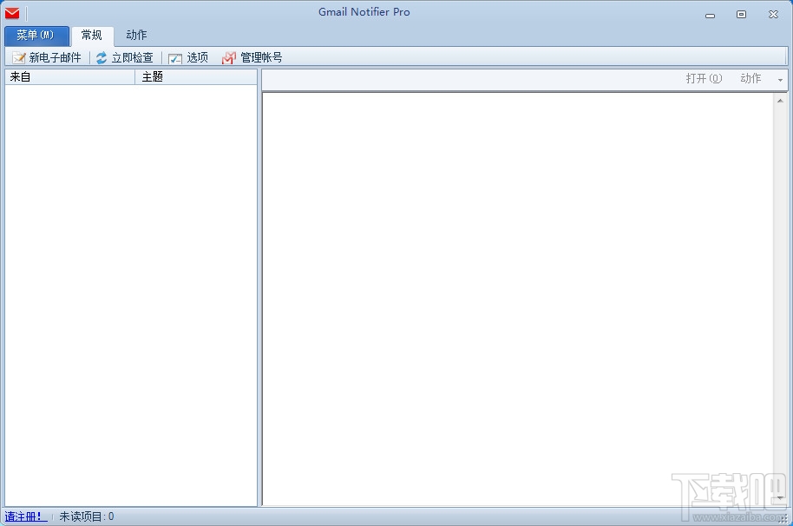Click the red Gmail envelope app icon
793x526 pixels.
12,13
